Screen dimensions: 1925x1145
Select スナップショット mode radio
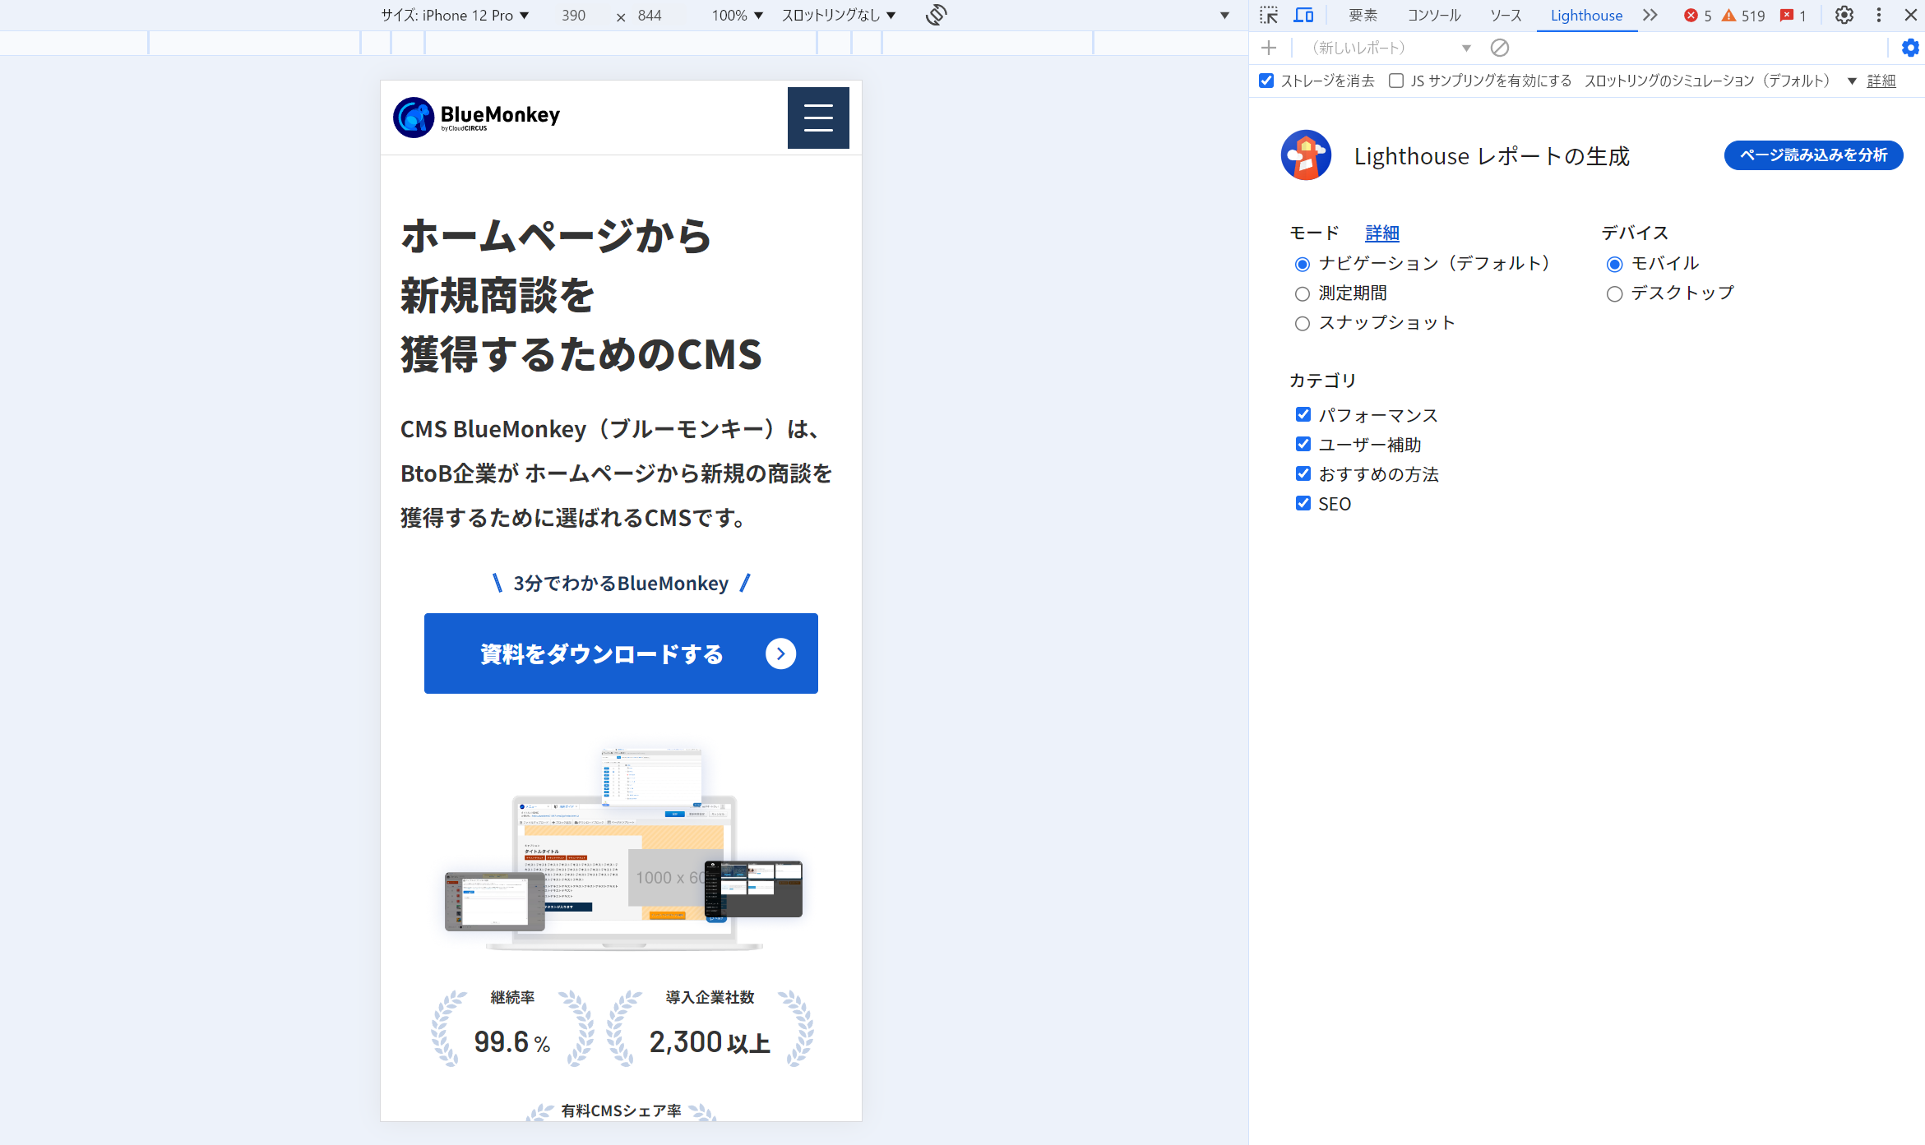pyautogui.click(x=1302, y=323)
